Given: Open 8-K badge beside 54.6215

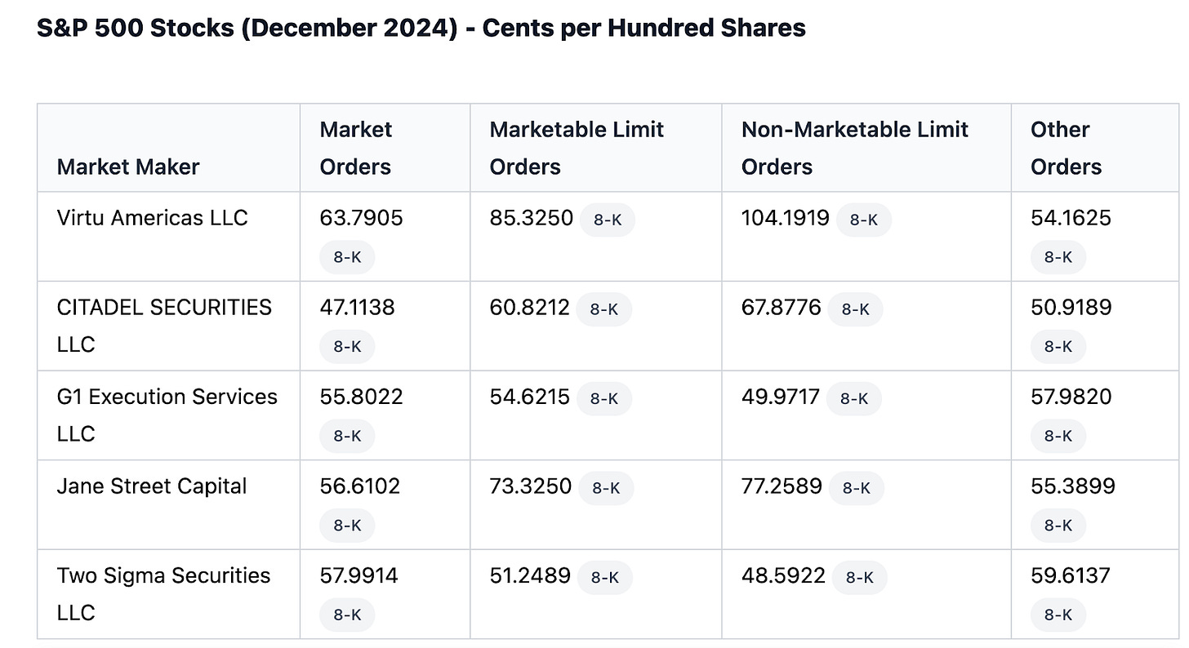Looking at the screenshot, I should pos(604,398).
